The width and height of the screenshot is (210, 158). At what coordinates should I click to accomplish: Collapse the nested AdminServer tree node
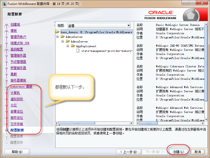[x=62, y=41]
